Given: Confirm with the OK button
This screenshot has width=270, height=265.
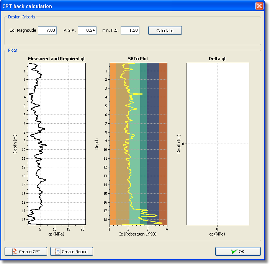Looking at the screenshot, I should pos(238,252).
